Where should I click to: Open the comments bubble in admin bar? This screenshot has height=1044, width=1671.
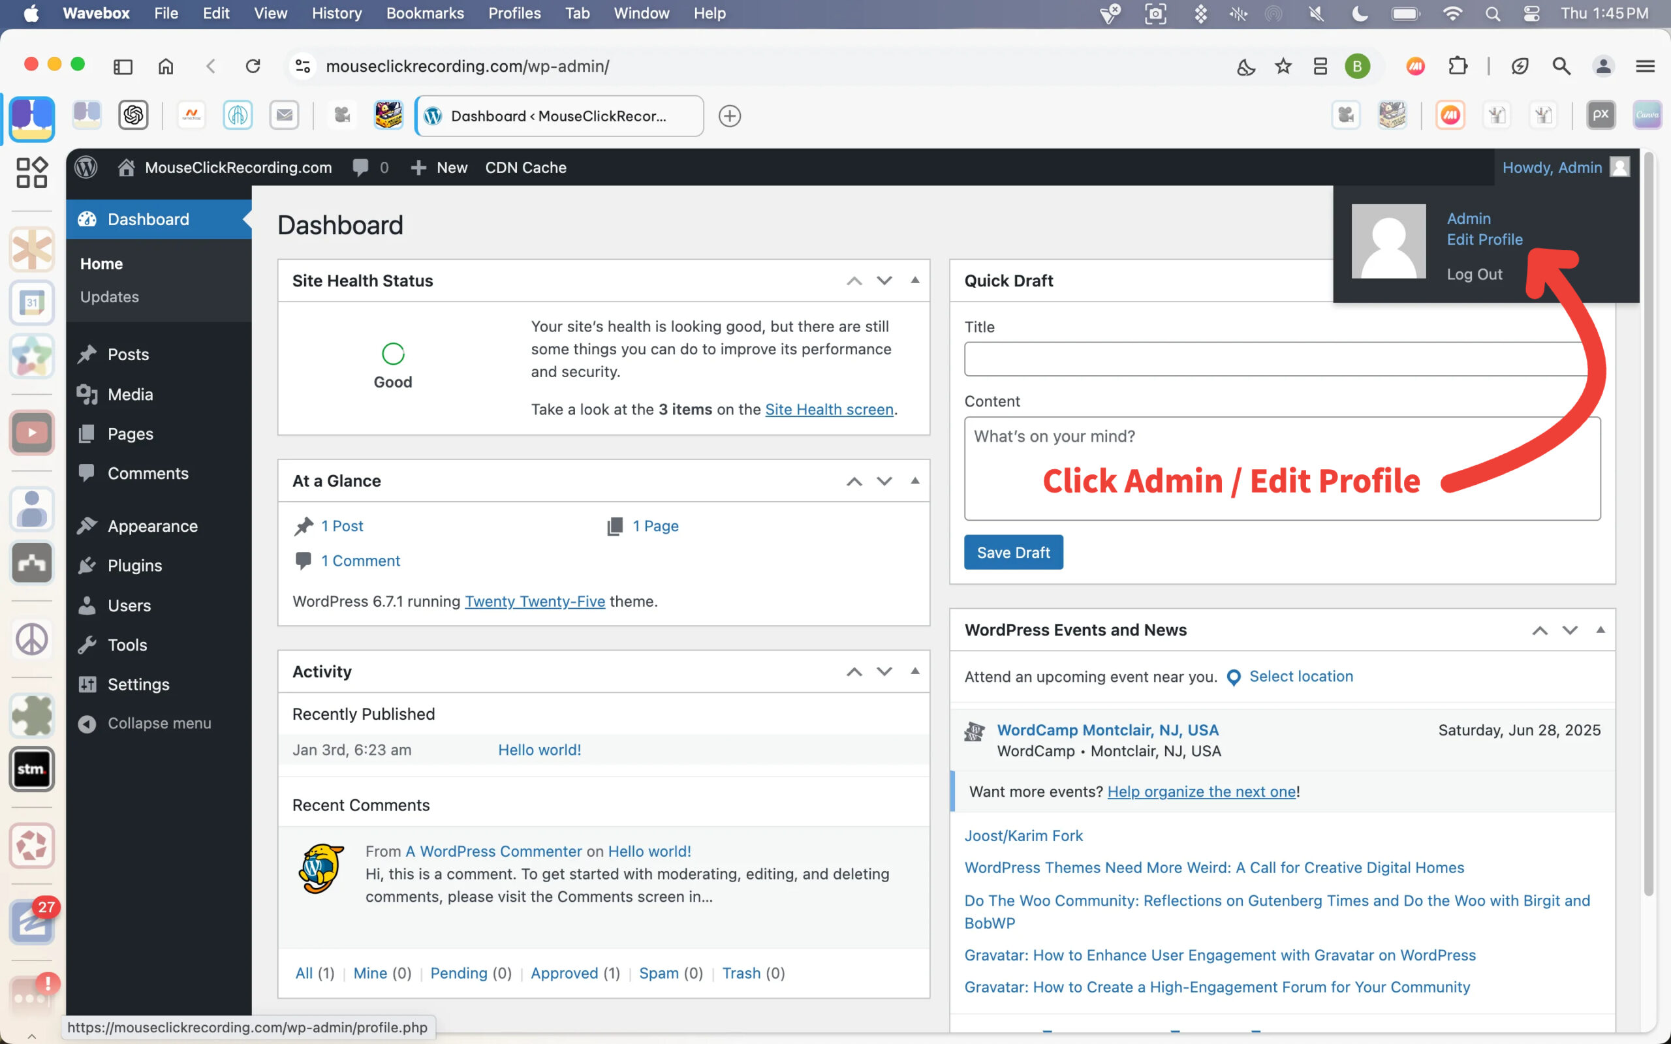[x=360, y=167]
